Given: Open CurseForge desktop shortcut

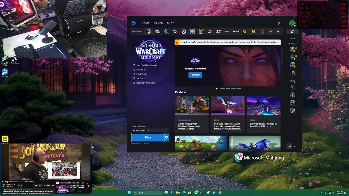Looking at the screenshot, I should [x=15, y=60].
